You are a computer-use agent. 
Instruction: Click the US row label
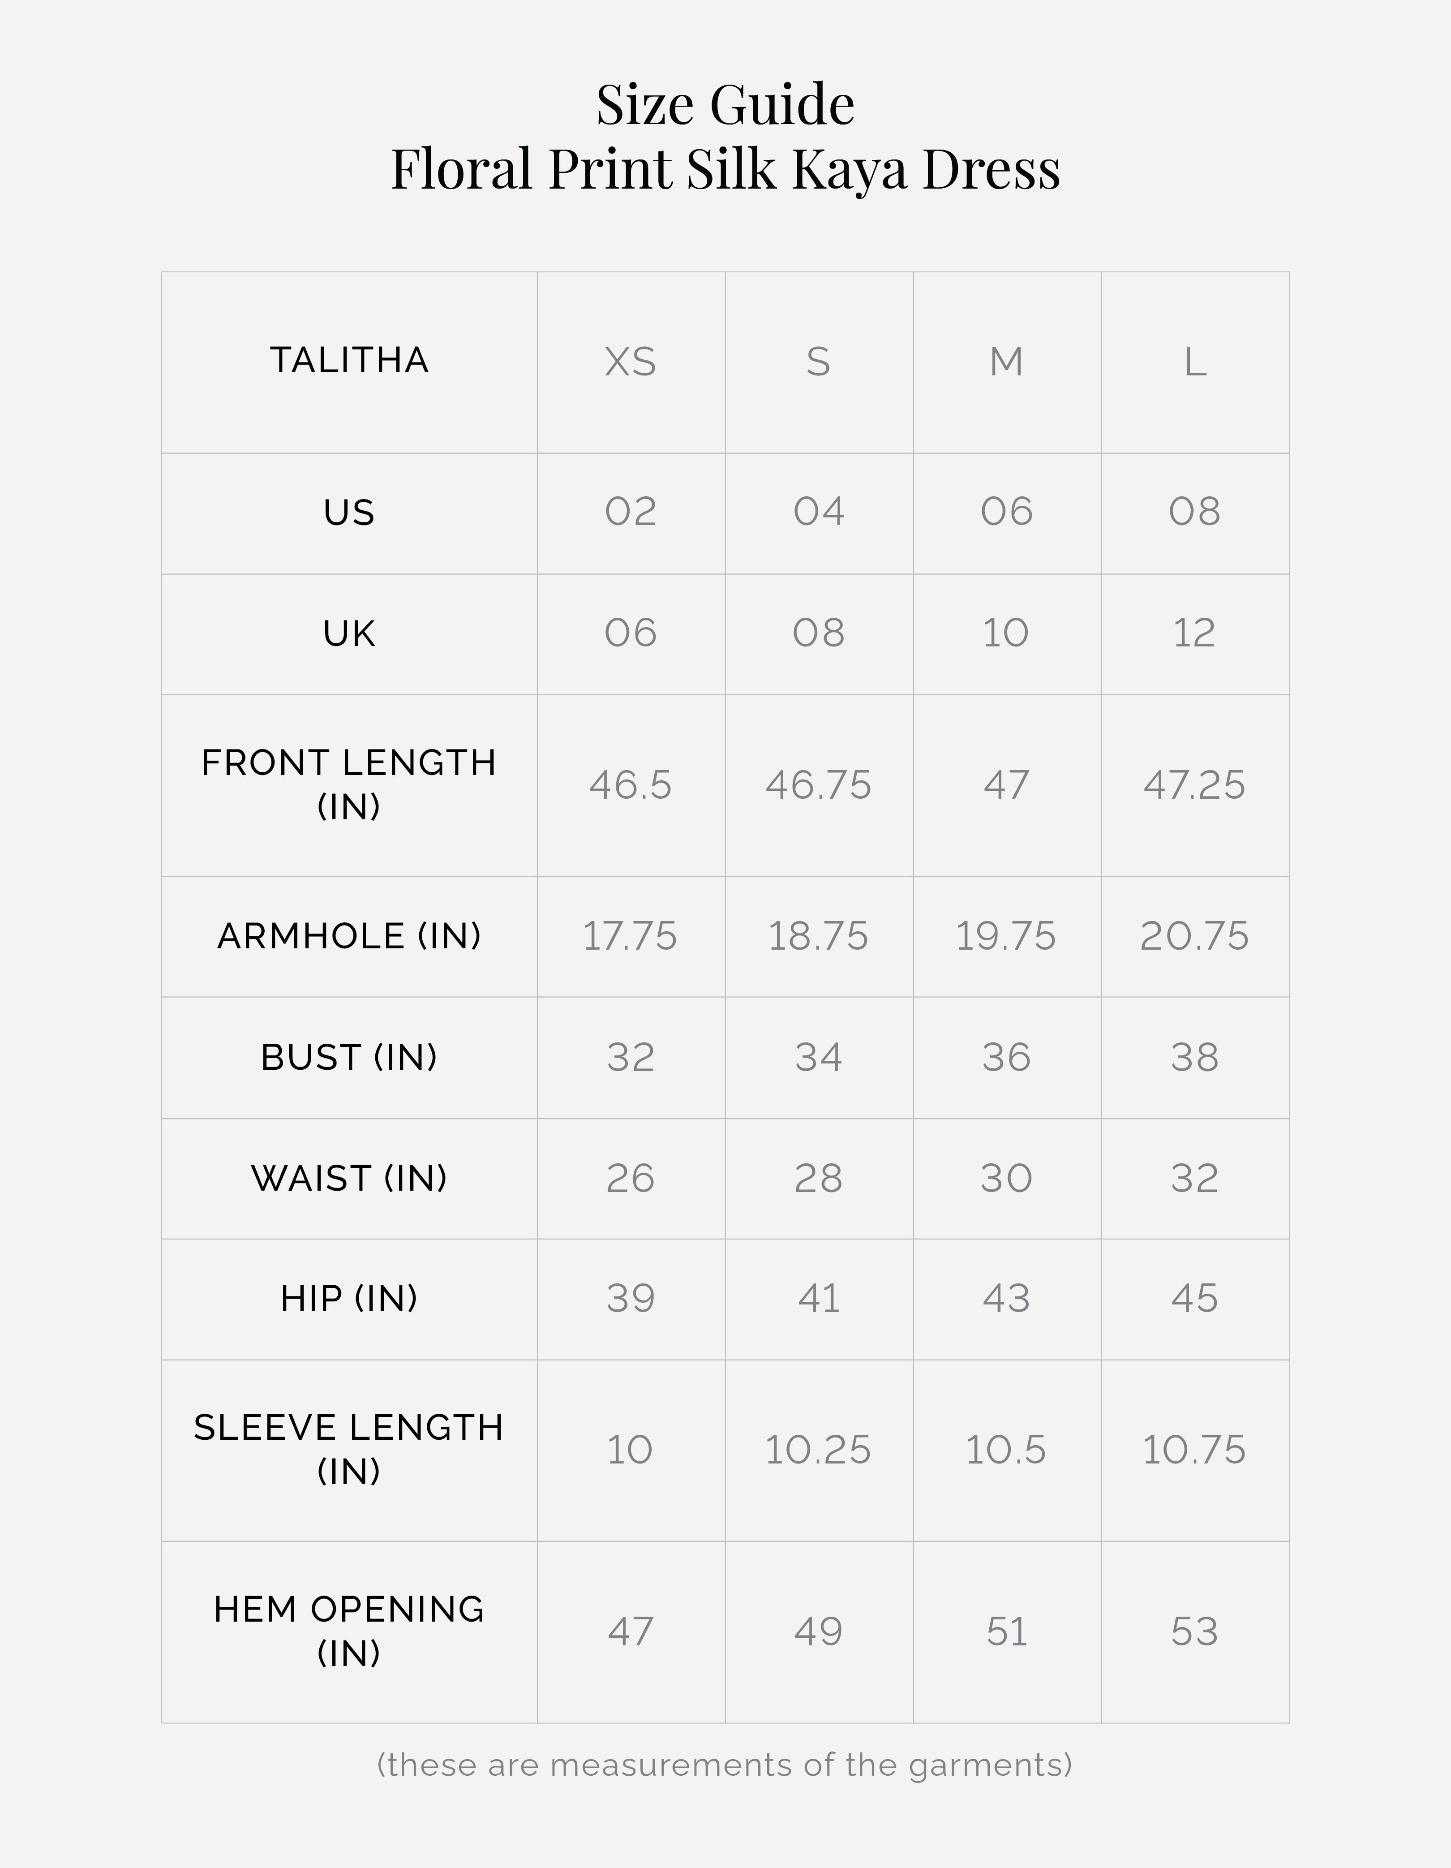click(349, 512)
